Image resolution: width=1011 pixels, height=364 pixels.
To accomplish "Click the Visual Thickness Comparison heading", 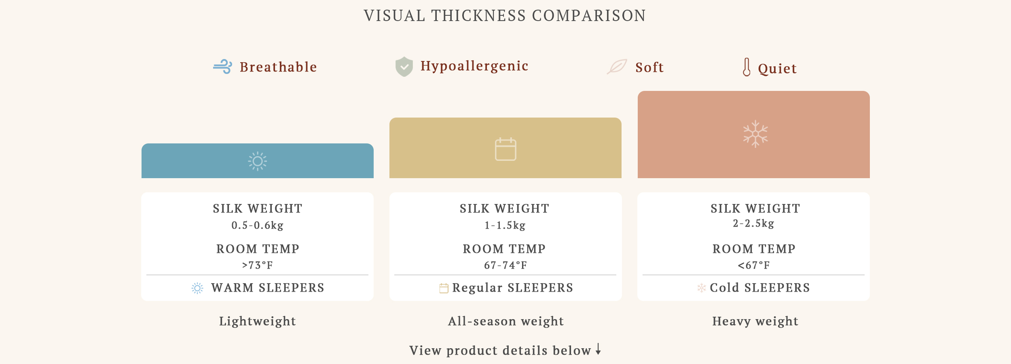I will 505,16.
